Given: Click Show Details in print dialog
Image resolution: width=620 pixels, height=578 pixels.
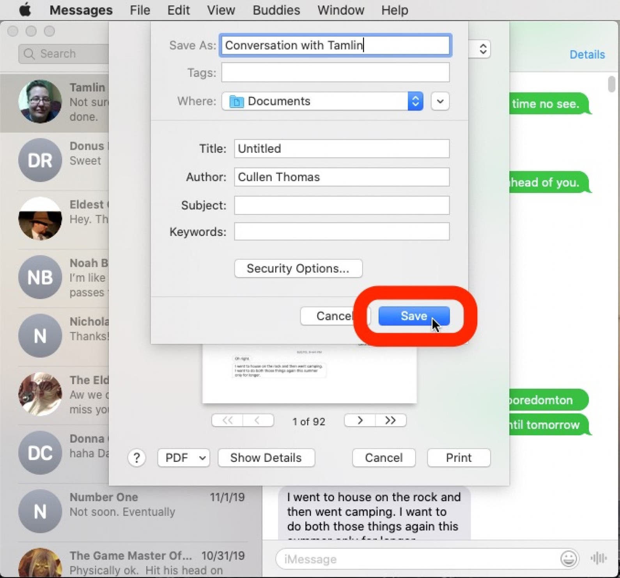Looking at the screenshot, I should pyautogui.click(x=266, y=458).
